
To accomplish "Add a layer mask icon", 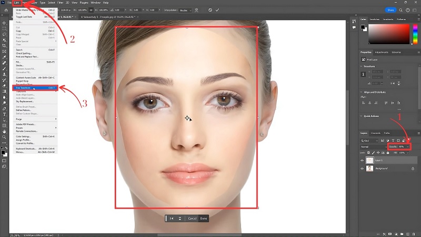I will (x=390, y=234).
